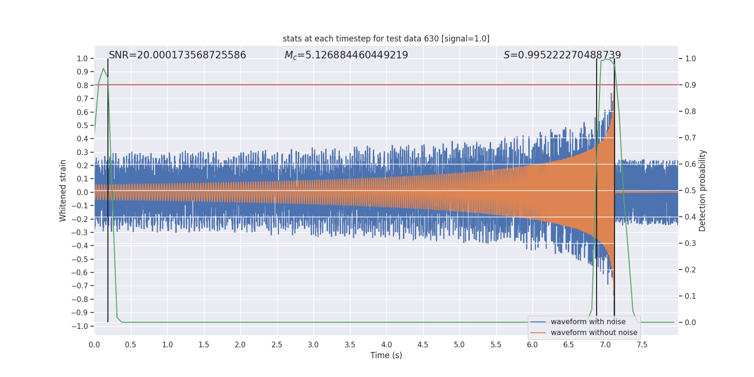Select the 0.3 tick on the detection probability axis

click(x=690, y=244)
